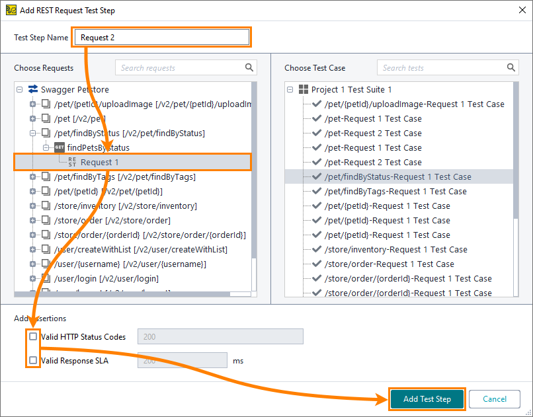Screen dimensions: 533x417
Task: Click the resource icon of /store/order [/v2/store/order]
Action: (x=46, y=220)
